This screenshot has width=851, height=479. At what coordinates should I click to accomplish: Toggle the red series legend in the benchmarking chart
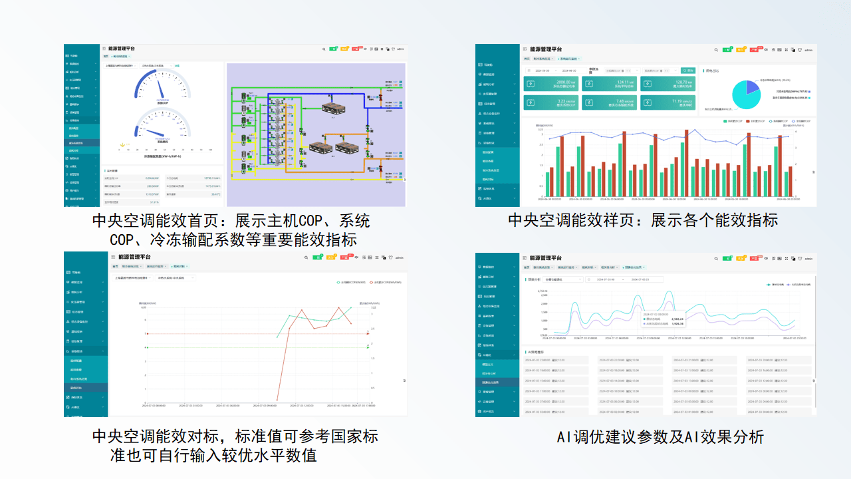[x=386, y=282]
